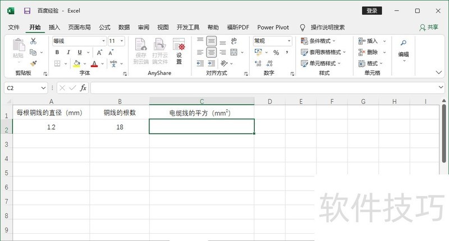Switch to 页面布局 Page Layout tab
449x241 pixels.
[79, 27]
